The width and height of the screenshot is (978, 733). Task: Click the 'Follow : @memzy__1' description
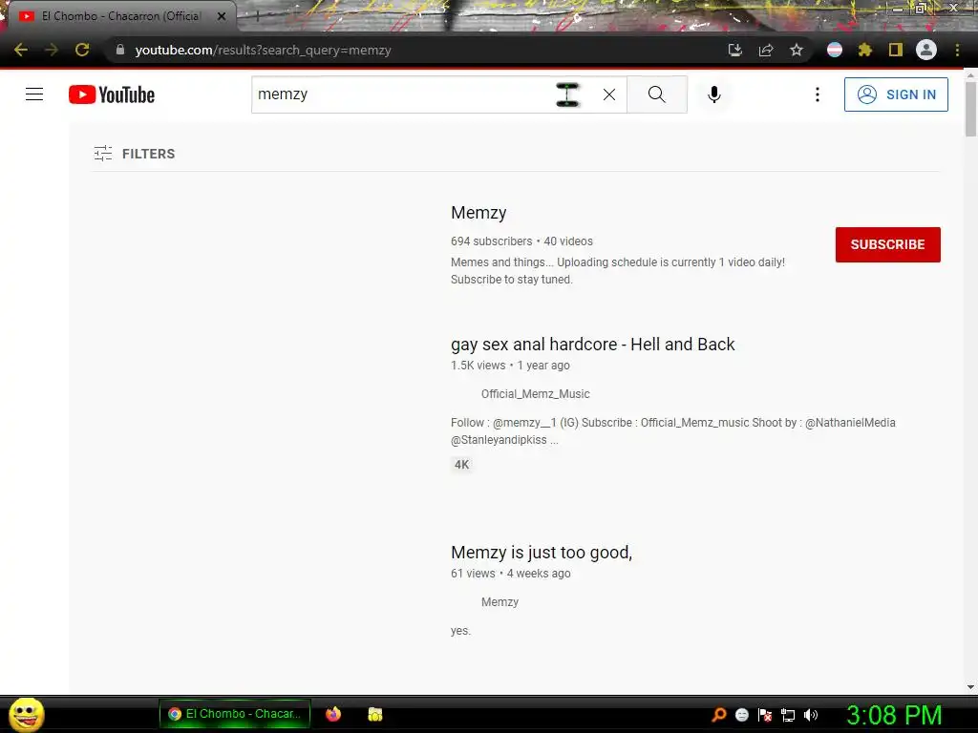point(673,430)
